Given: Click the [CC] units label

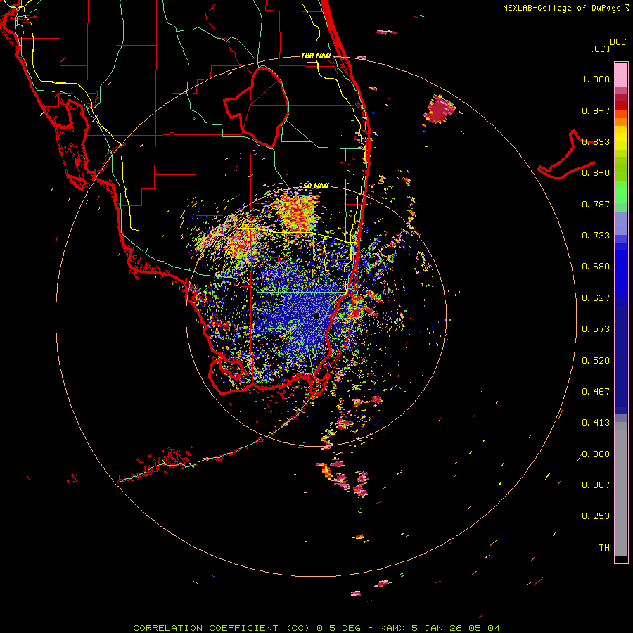Looking at the screenshot, I should (x=600, y=49).
